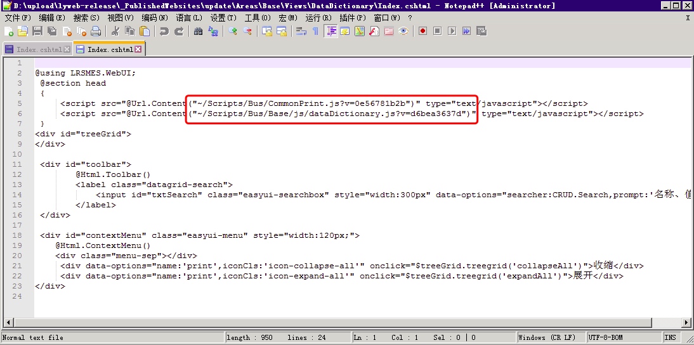Switch to the inactive grayed Index.cshtml tab
The height and width of the screenshot is (345, 694).
(x=39, y=49)
